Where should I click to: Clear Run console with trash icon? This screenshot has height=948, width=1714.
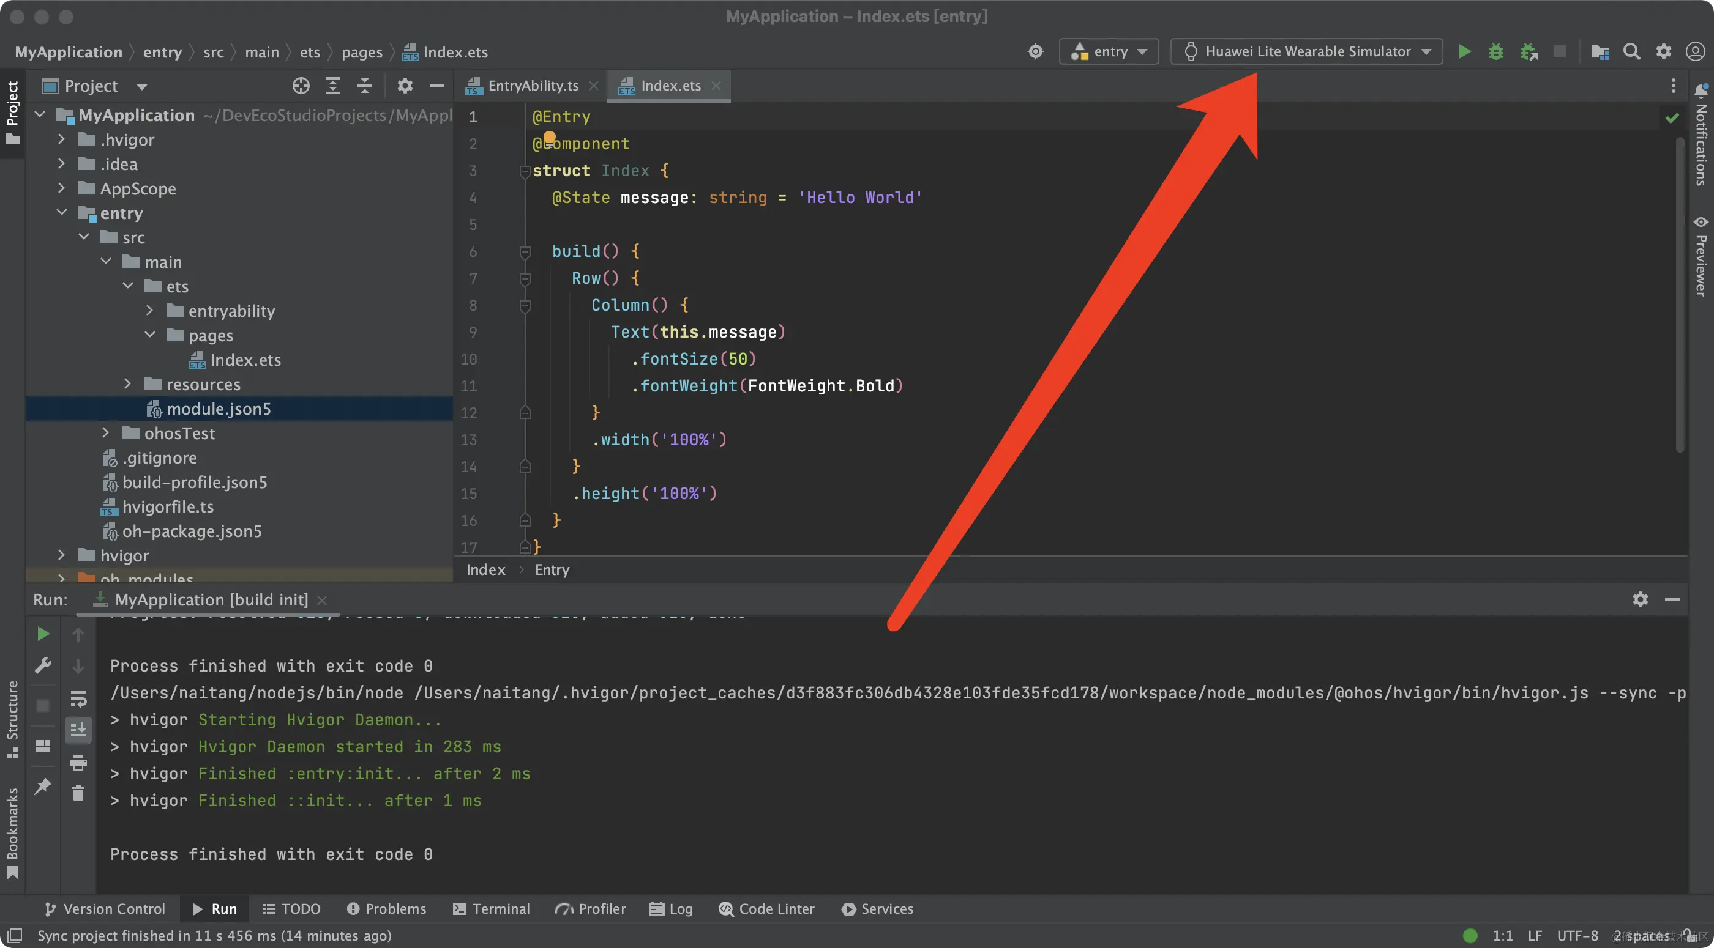pos(78,793)
